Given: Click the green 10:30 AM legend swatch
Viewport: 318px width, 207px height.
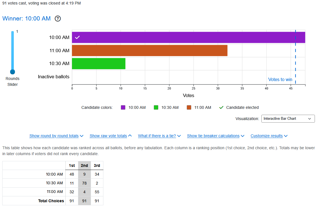Looking at the screenshot, I should [x=156, y=107].
